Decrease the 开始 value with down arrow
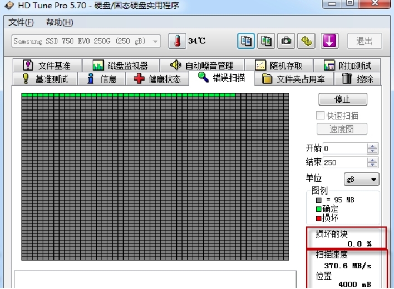This screenshot has width=394, height=289. [x=372, y=151]
